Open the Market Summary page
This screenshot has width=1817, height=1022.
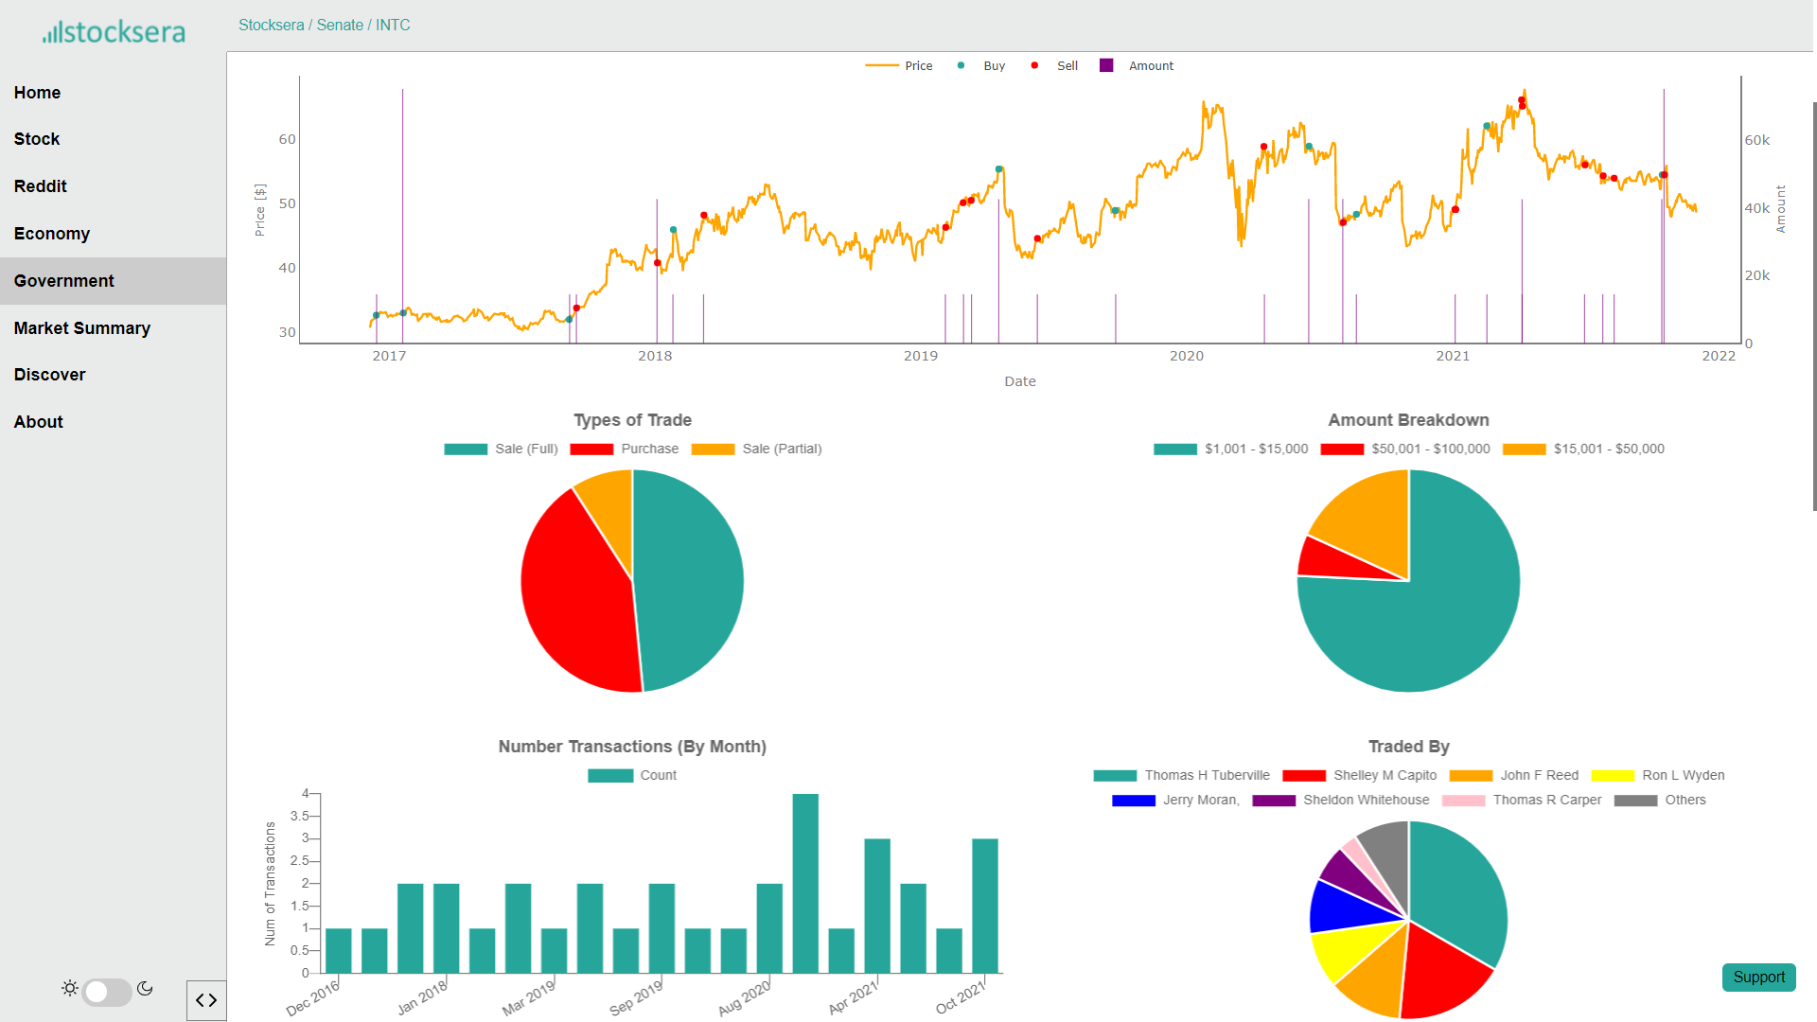tap(82, 328)
